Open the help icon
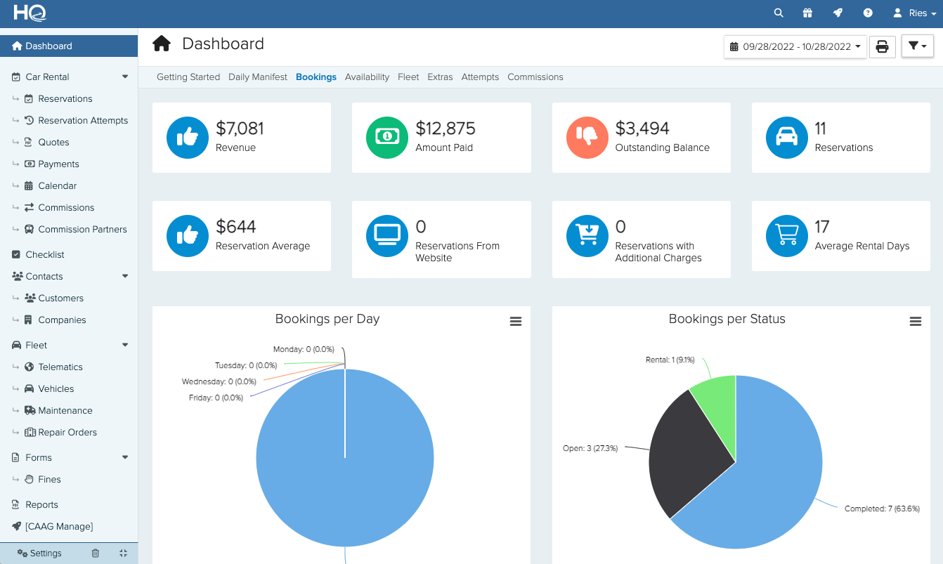This screenshot has width=943, height=564. (867, 13)
